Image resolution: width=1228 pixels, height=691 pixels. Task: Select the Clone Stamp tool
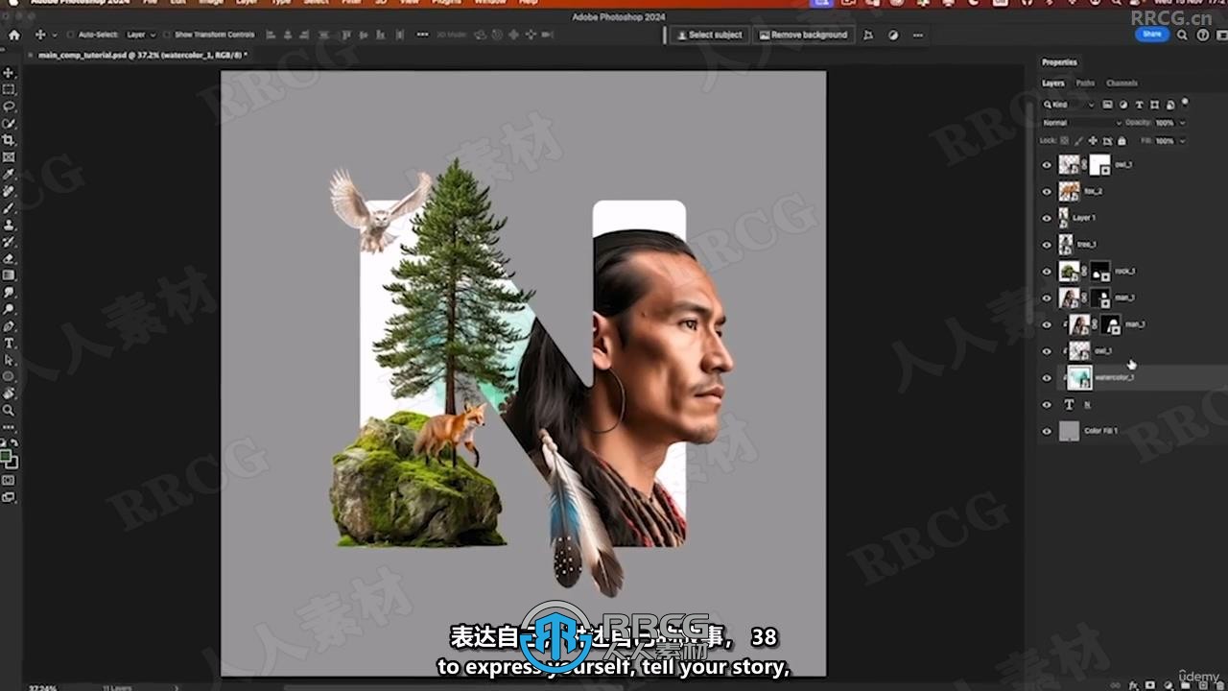9,225
